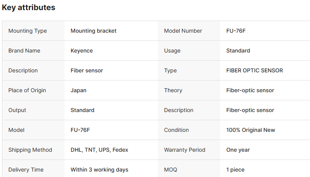The width and height of the screenshot is (310, 177).
Task: Click the "Place of Origin" label
Action: [x=27, y=90]
